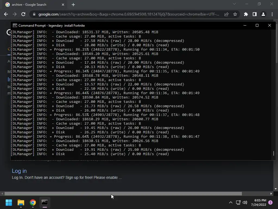The width and height of the screenshot is (278, 209).
Task: Open Chrome Extensions puzzle icon
Action: pyautogui.click(x=246, y=14)
